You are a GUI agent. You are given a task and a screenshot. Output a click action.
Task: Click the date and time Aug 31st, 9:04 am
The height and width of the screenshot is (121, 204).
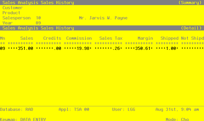tap(177, 110)
